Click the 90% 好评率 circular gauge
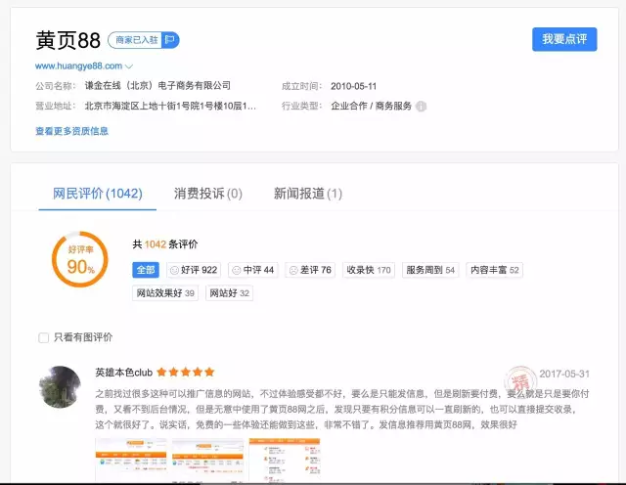 (x=79, y=259)
